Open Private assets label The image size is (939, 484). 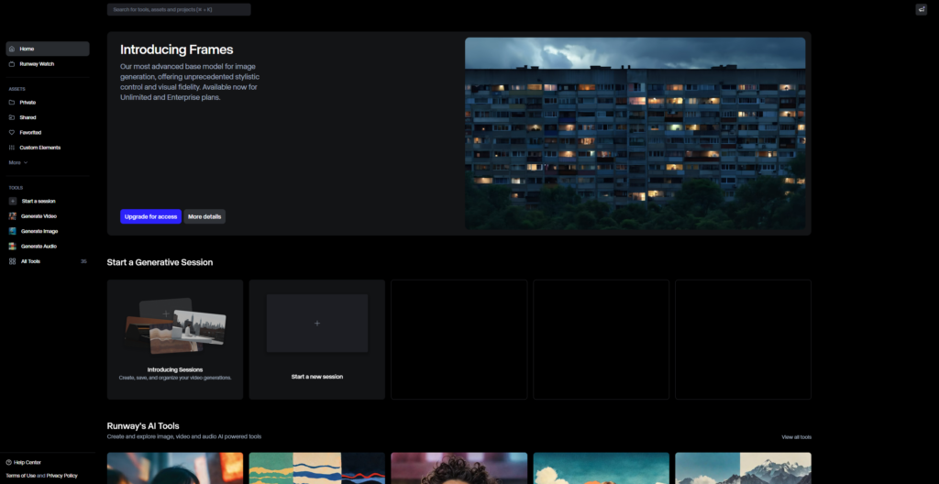(28, 103)
